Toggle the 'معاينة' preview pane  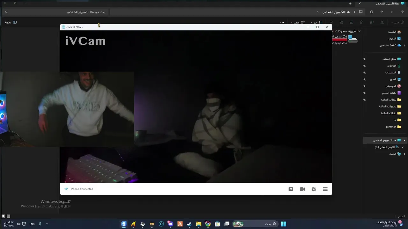[x=11, y=22]
